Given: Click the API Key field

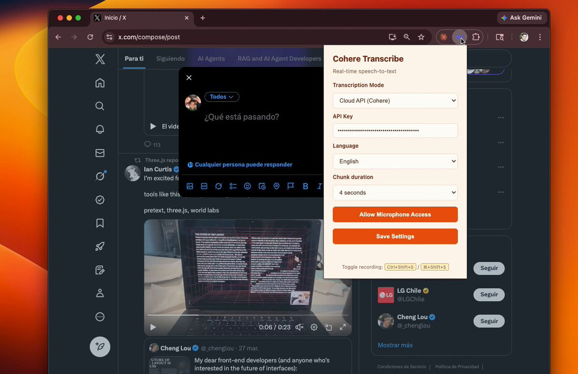Looking at the screenshot, I should click(395, 130).
